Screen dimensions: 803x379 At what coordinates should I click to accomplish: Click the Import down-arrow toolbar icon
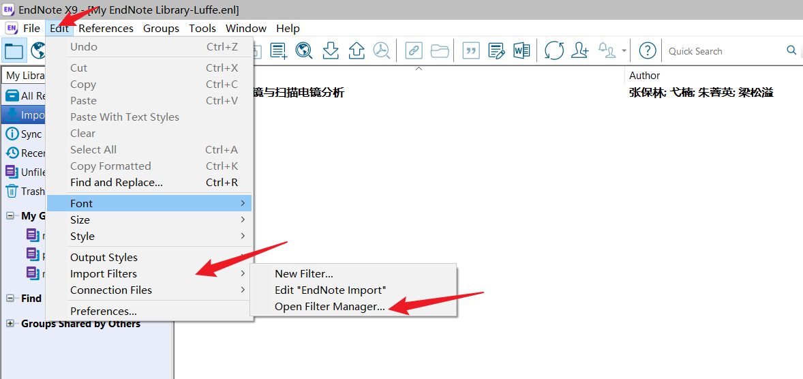tap(331, 50)
